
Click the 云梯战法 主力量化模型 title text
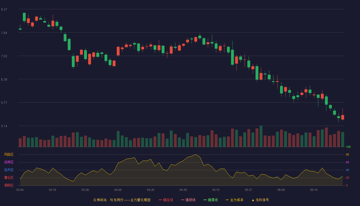click(x=122, y=200)
